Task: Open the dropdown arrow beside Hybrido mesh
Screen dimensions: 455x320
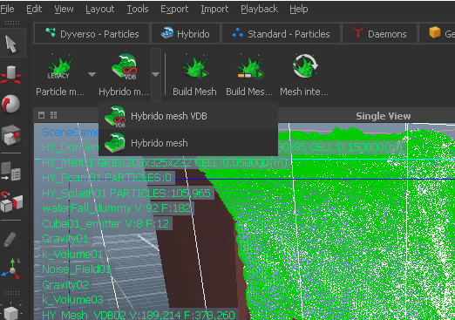Action: coord(155,75)
